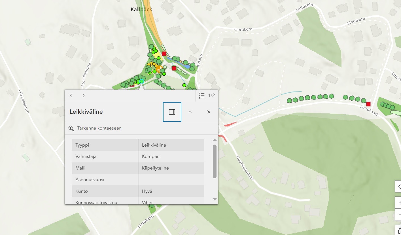Click the attribute table scrollbar thumb
The height and width of the screenshot is (235, 401).
215,161
